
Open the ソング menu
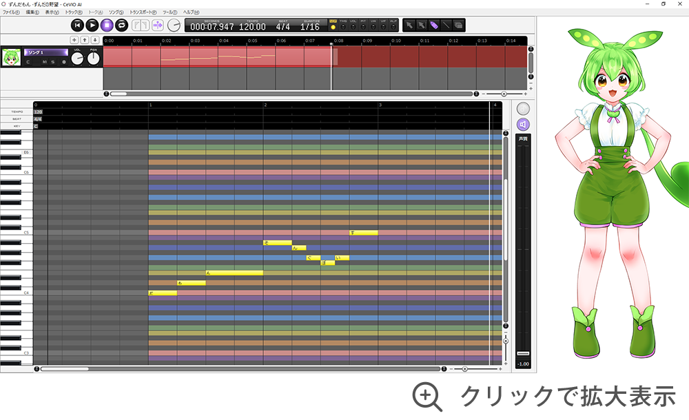[x=116, y=12]
